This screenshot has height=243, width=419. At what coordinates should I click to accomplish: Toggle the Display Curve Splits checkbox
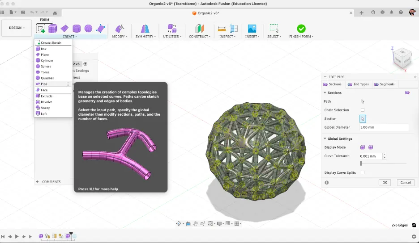tap(363, 172)
